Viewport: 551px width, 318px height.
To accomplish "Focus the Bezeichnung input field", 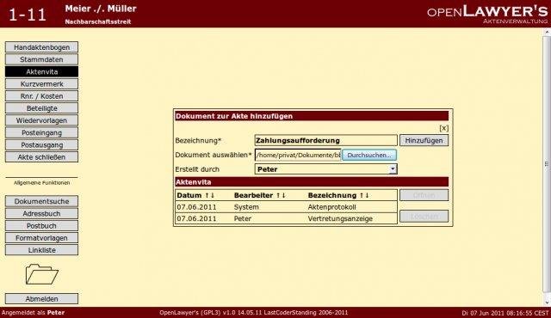I will (x=325, y=141).
